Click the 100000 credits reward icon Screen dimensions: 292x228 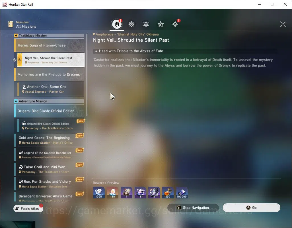[182, 193]
